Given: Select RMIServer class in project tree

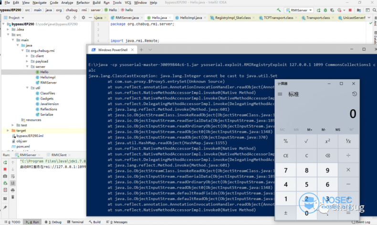Looking at the screenshot, I should [x=46, y=83].
